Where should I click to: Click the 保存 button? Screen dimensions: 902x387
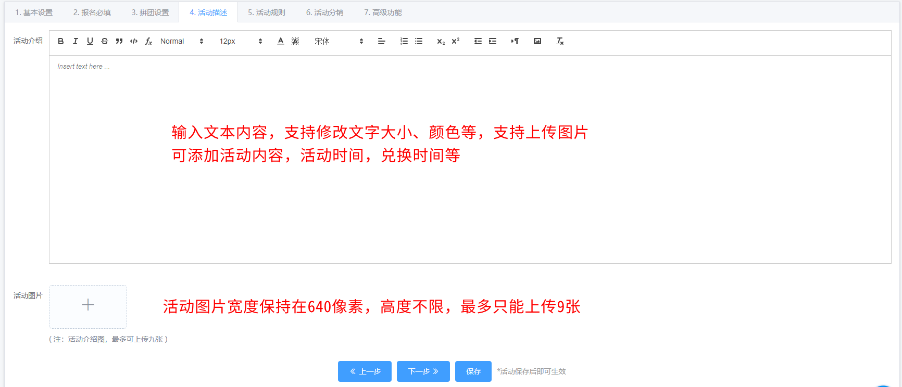click(x=473, y=371)
